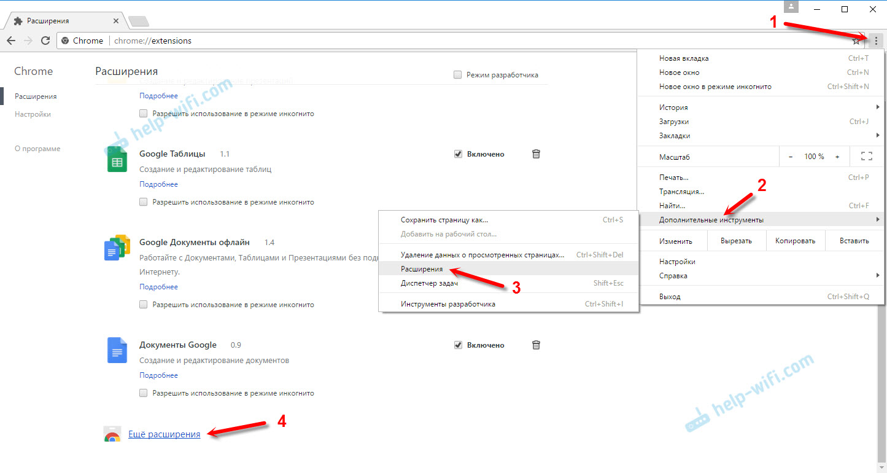Screen dimensions: 887x473
Task: Enable Режим разработчика checkbox
Action: click(457, 75)
